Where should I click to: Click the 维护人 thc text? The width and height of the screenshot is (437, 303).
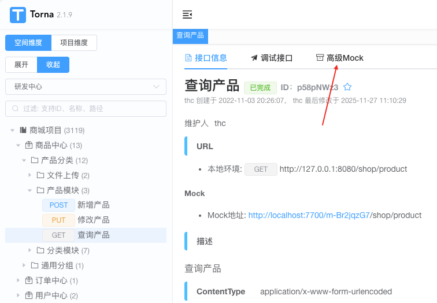(x=205, y=123)
